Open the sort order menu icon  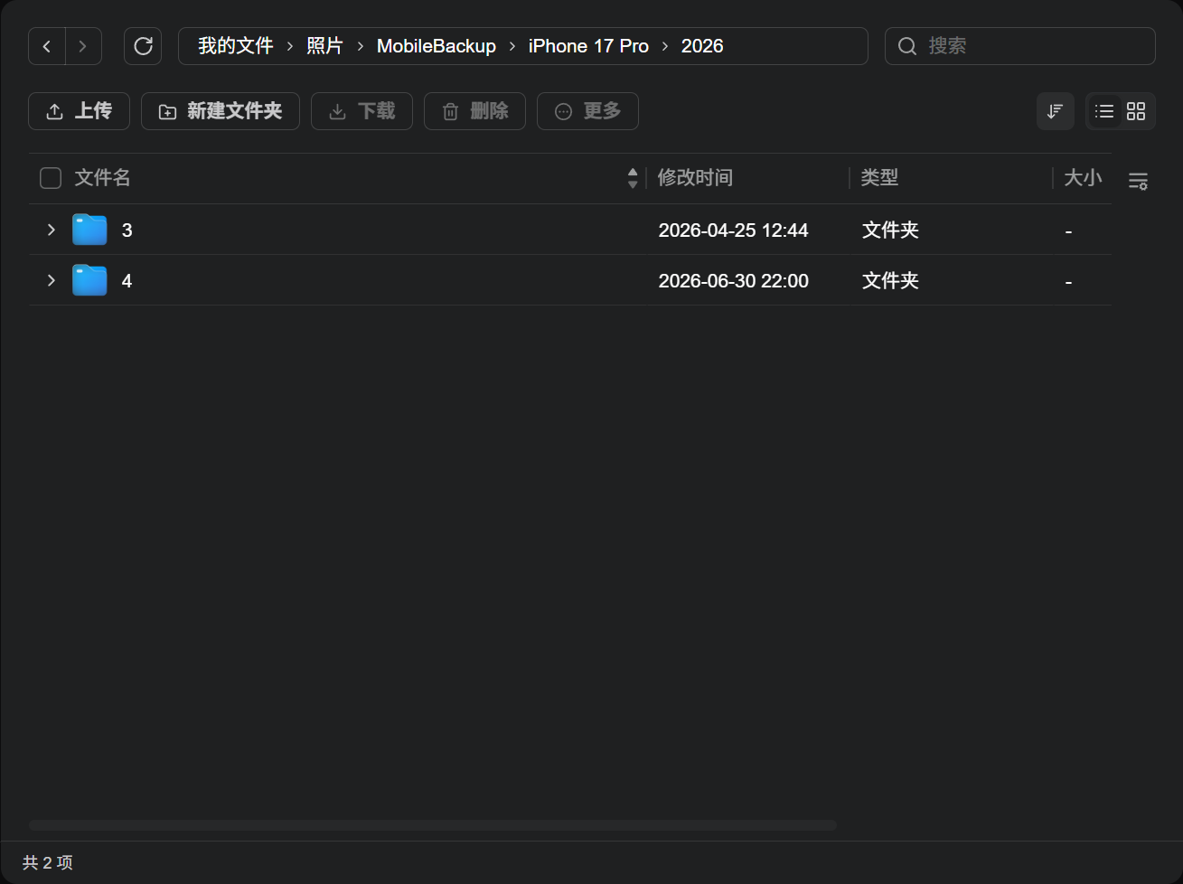pos(1055,111)
